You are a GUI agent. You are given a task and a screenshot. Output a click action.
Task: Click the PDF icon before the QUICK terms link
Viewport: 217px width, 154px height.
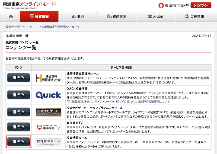coord(69,102)
